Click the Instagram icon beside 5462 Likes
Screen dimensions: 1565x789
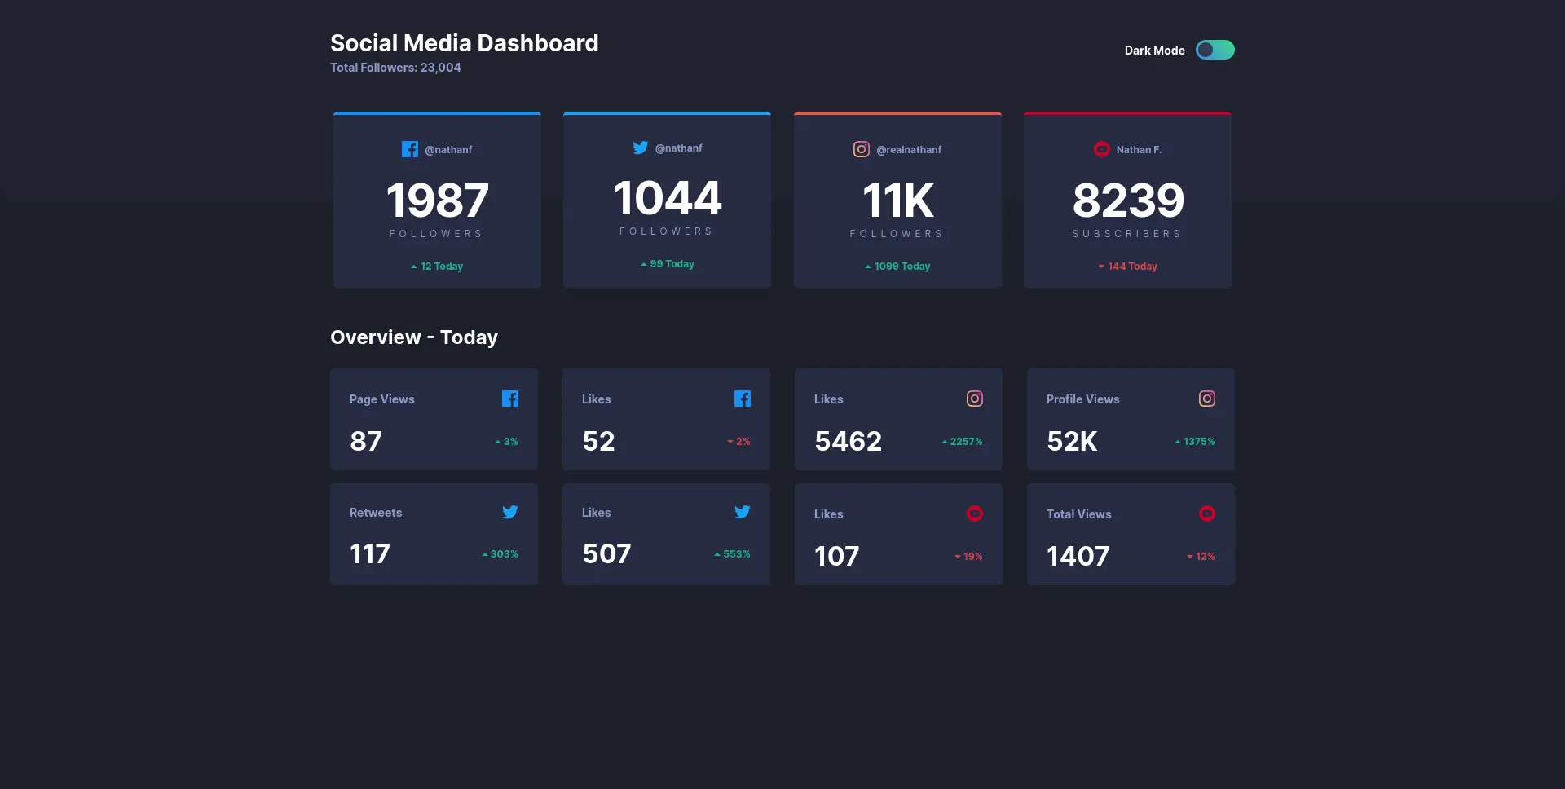click(975, 399)
